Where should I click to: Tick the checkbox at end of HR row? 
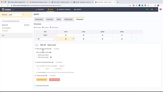(137, 39)
